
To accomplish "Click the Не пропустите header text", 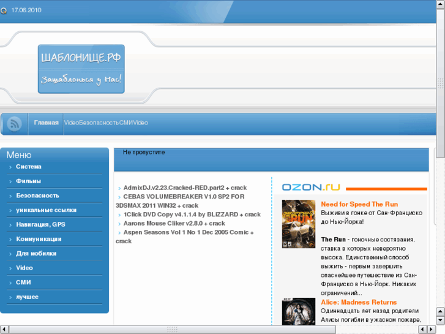I will pyautogui.click(x=144, y=152).
